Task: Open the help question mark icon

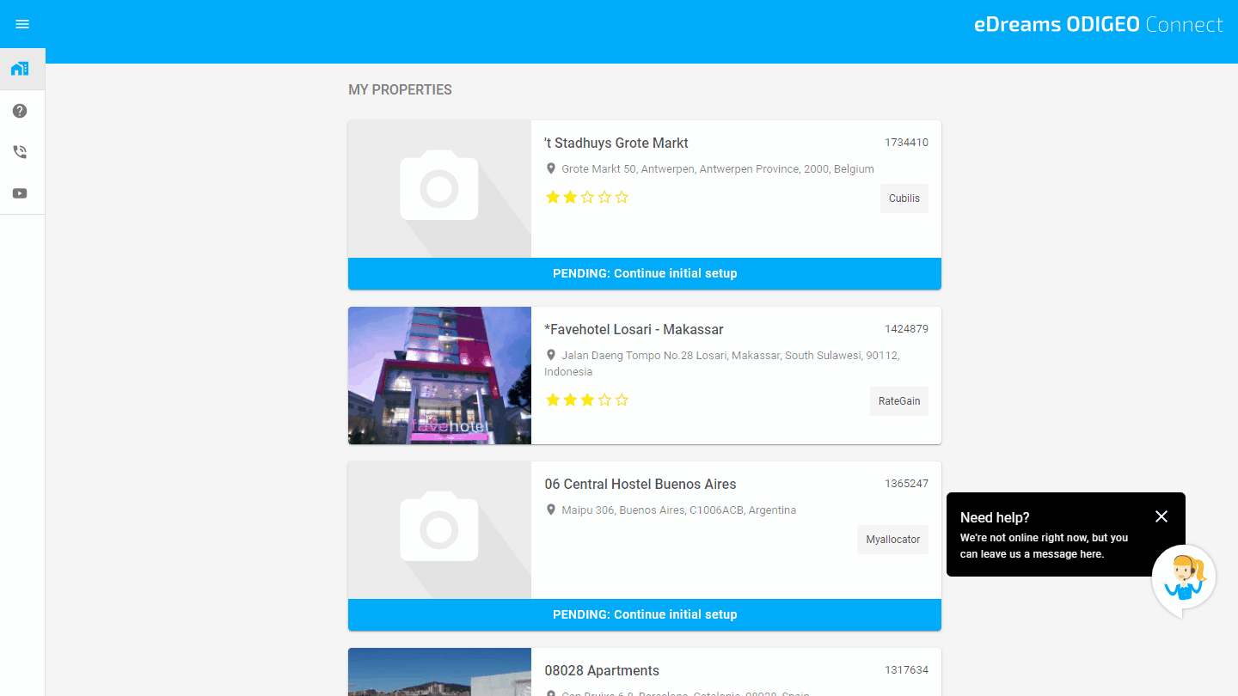Action: tap(20, 111)
